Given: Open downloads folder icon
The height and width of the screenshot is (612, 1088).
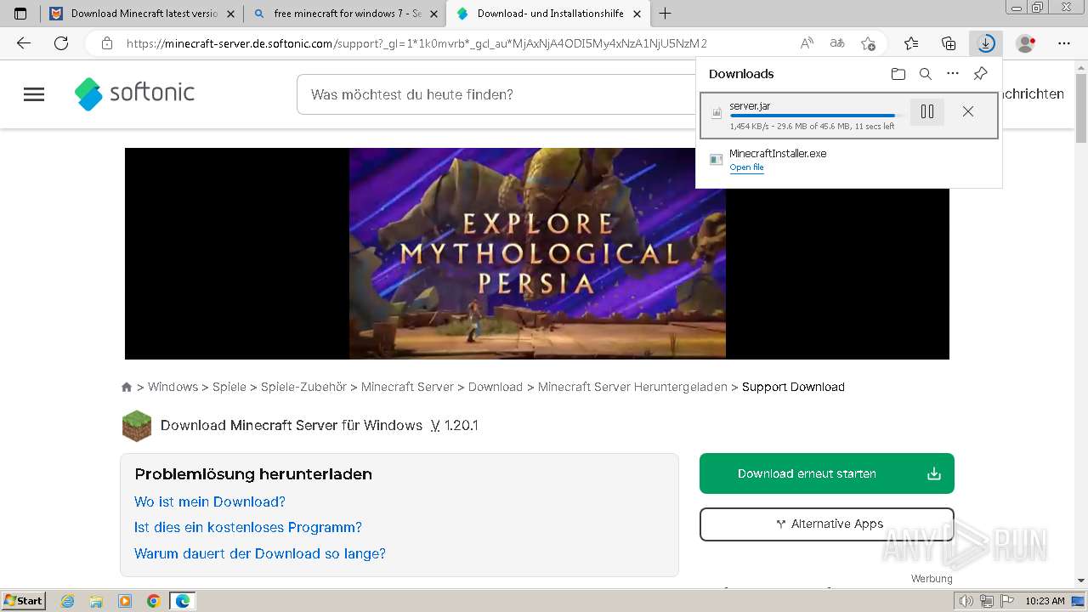Looking at the screenshot, I should click(898, 74).
